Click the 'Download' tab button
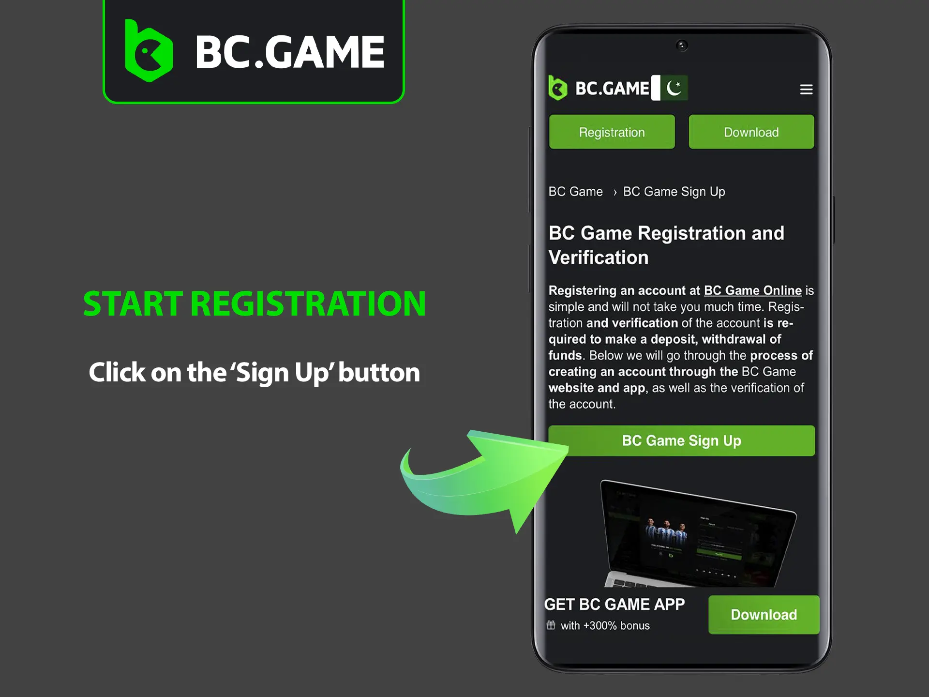 pyautogui.click(x=750, y=132)
